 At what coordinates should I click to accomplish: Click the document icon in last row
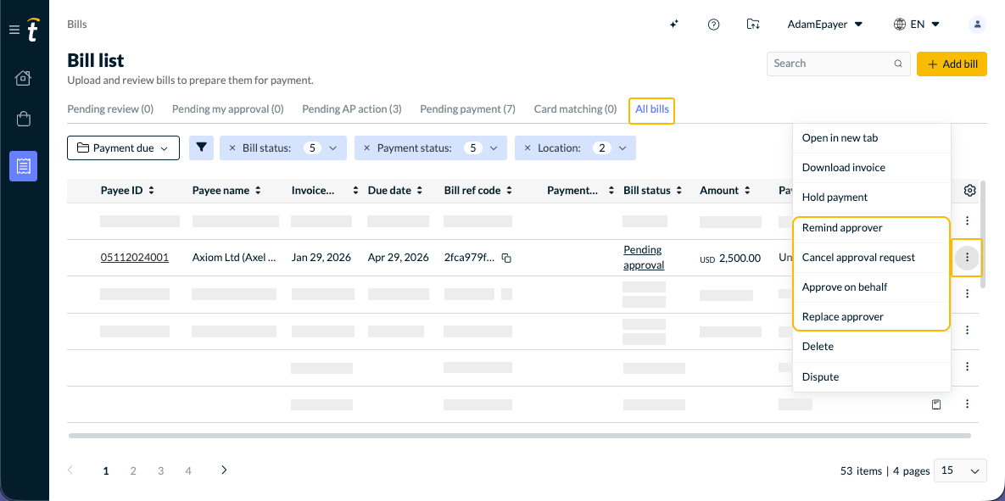pos(936,404)
